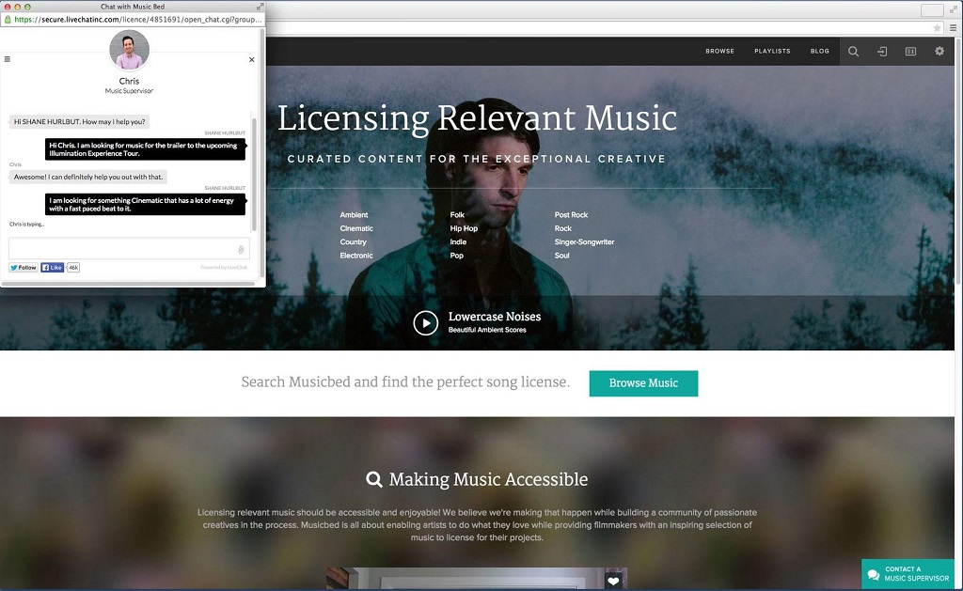The image size is (963, 591).
Task: Click the chat message input field
Action: pyautogui.click(x=129, y=249)
